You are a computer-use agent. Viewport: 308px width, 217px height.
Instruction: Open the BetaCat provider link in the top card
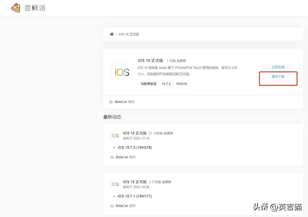click(121, 102)
